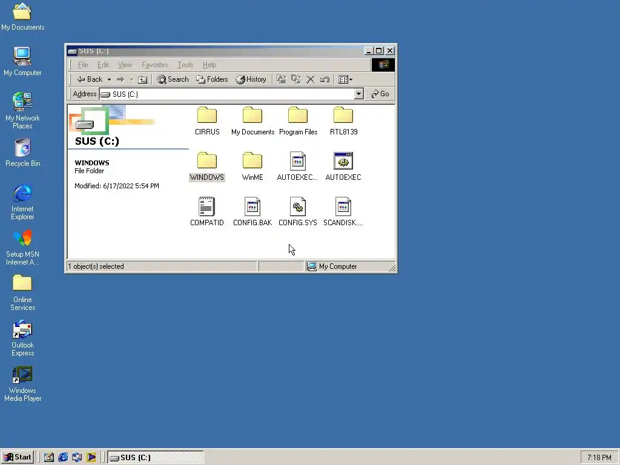Viewport: 620px width, 465px height.
Task: Click the Go button
Action: 380,94
